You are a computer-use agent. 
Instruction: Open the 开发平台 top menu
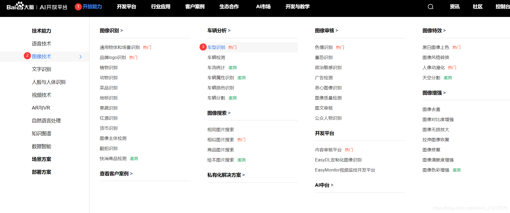coord(126,7)
